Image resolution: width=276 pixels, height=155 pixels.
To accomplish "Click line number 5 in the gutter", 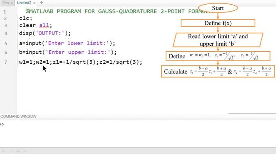I will 6,43.
